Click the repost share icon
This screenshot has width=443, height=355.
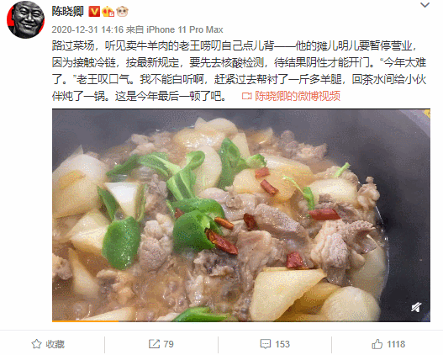pos(155,344)
